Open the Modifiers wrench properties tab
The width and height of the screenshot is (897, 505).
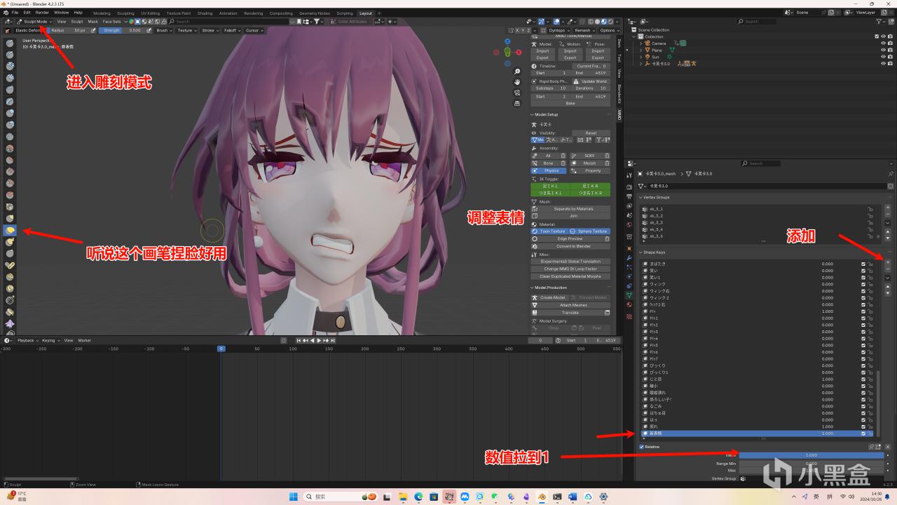point(629,258)
